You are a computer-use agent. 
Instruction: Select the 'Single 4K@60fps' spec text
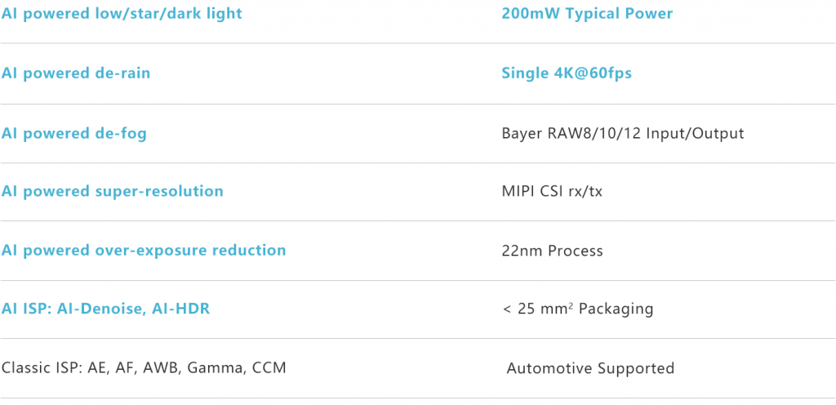pyautogui.click(x=567, y=73)
